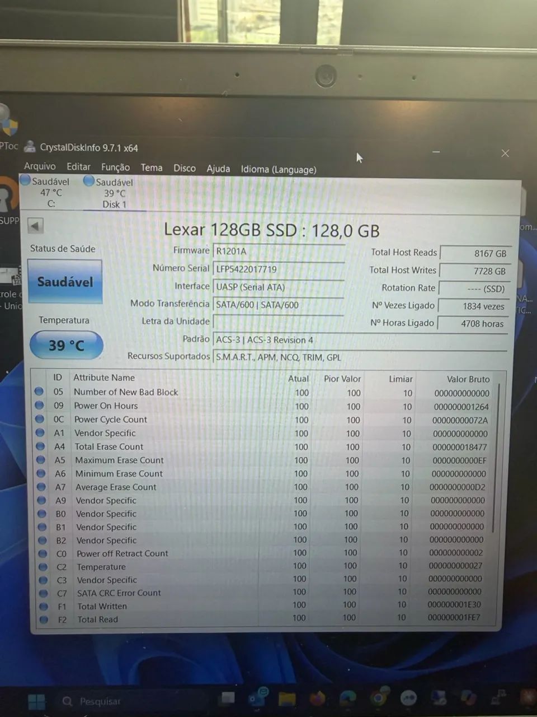Click the Número Serial field
This screenshot has height=717, width=537.
[x=278, y=269]
